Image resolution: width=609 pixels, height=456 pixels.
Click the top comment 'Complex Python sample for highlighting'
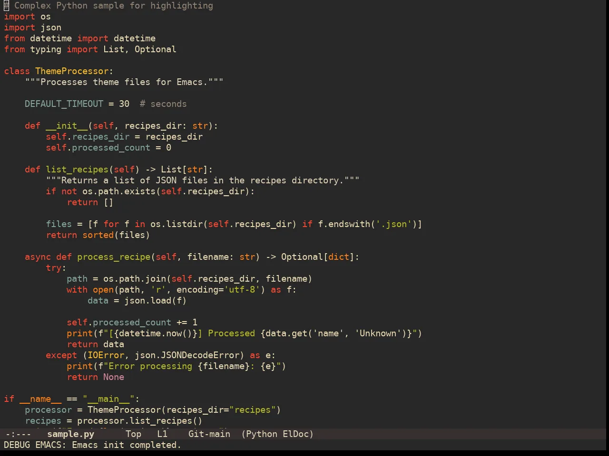114,5
